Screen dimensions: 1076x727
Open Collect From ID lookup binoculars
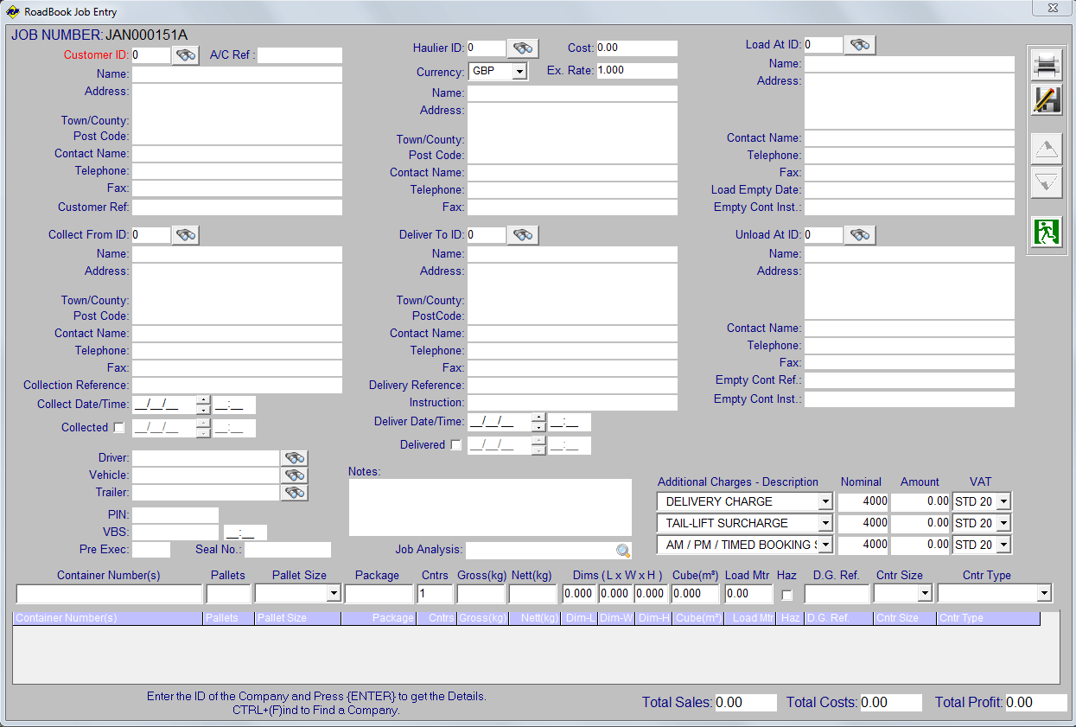[x=186, y=235]
